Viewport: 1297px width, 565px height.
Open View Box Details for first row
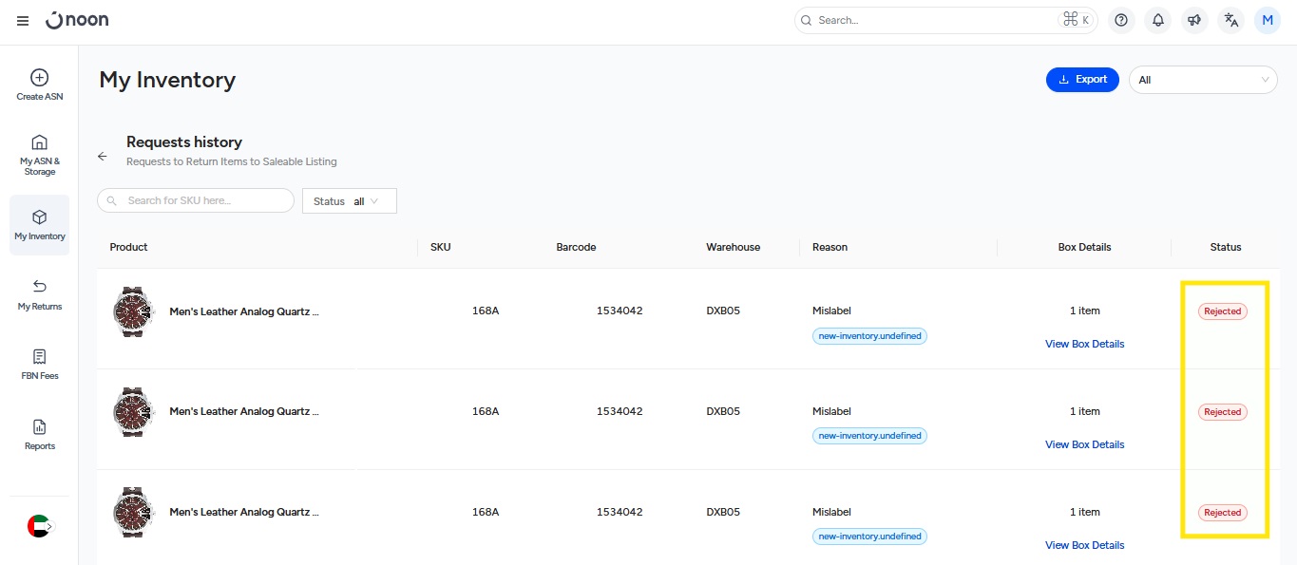coord(1084,344)
